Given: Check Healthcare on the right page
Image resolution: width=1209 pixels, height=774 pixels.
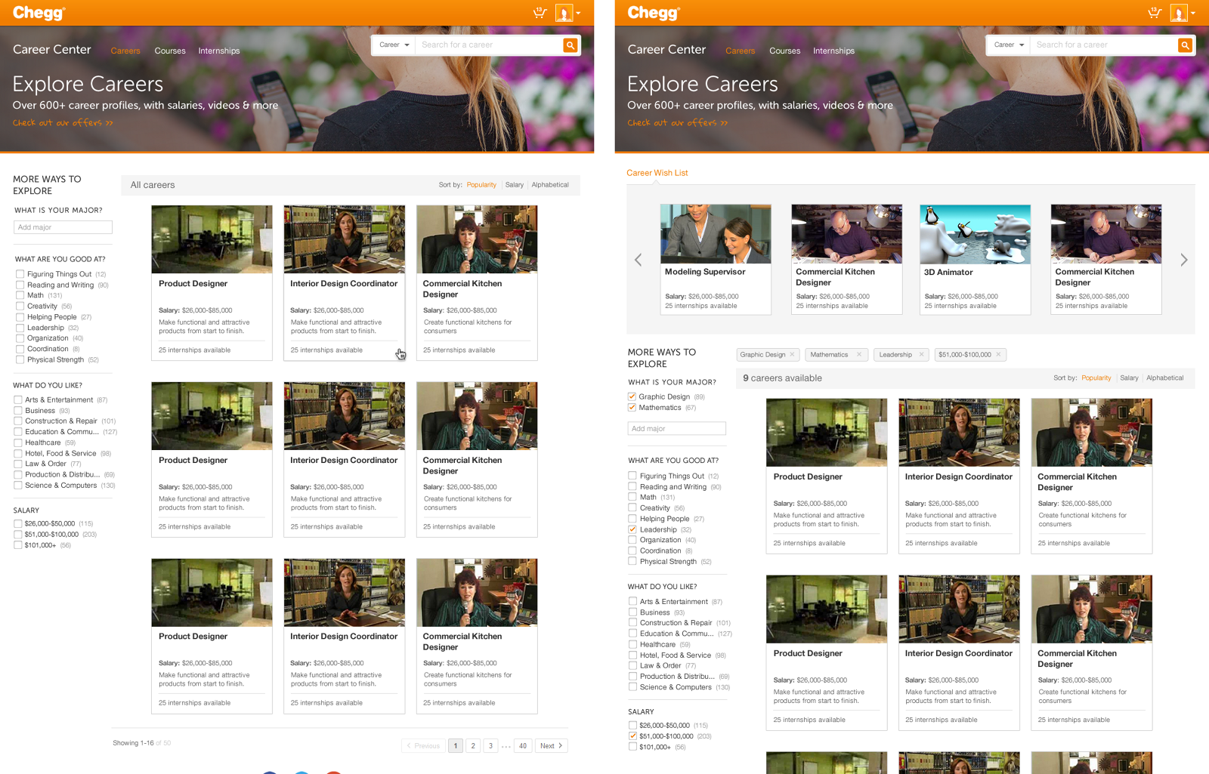Looking at the screenshot, I should 632,644.
